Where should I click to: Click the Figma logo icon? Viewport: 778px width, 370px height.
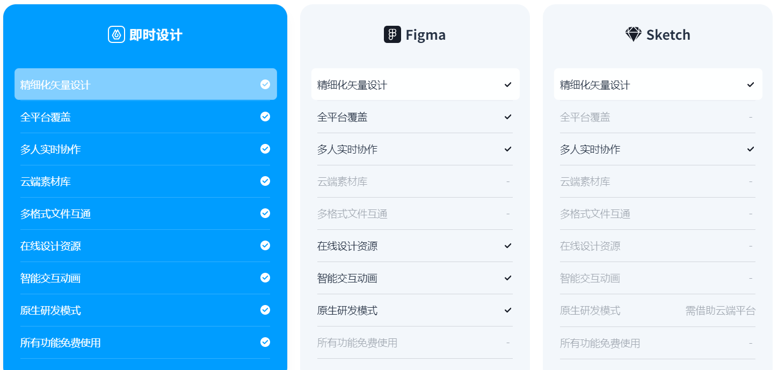[392, 35]
